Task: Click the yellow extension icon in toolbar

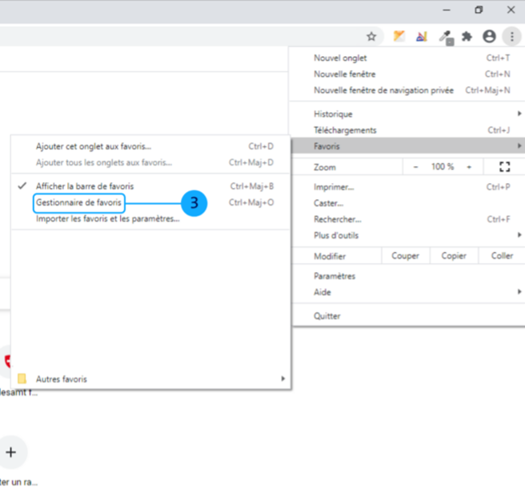Action: click(x=399, y=36)
